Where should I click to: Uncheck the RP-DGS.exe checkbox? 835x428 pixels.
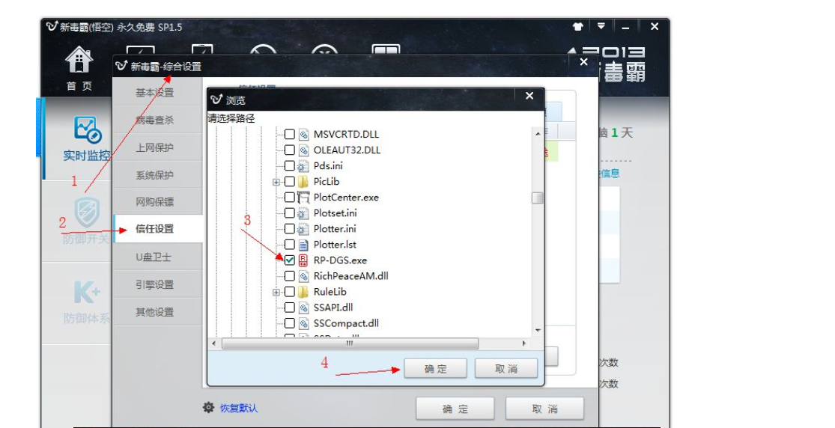[x=289, y=260]
